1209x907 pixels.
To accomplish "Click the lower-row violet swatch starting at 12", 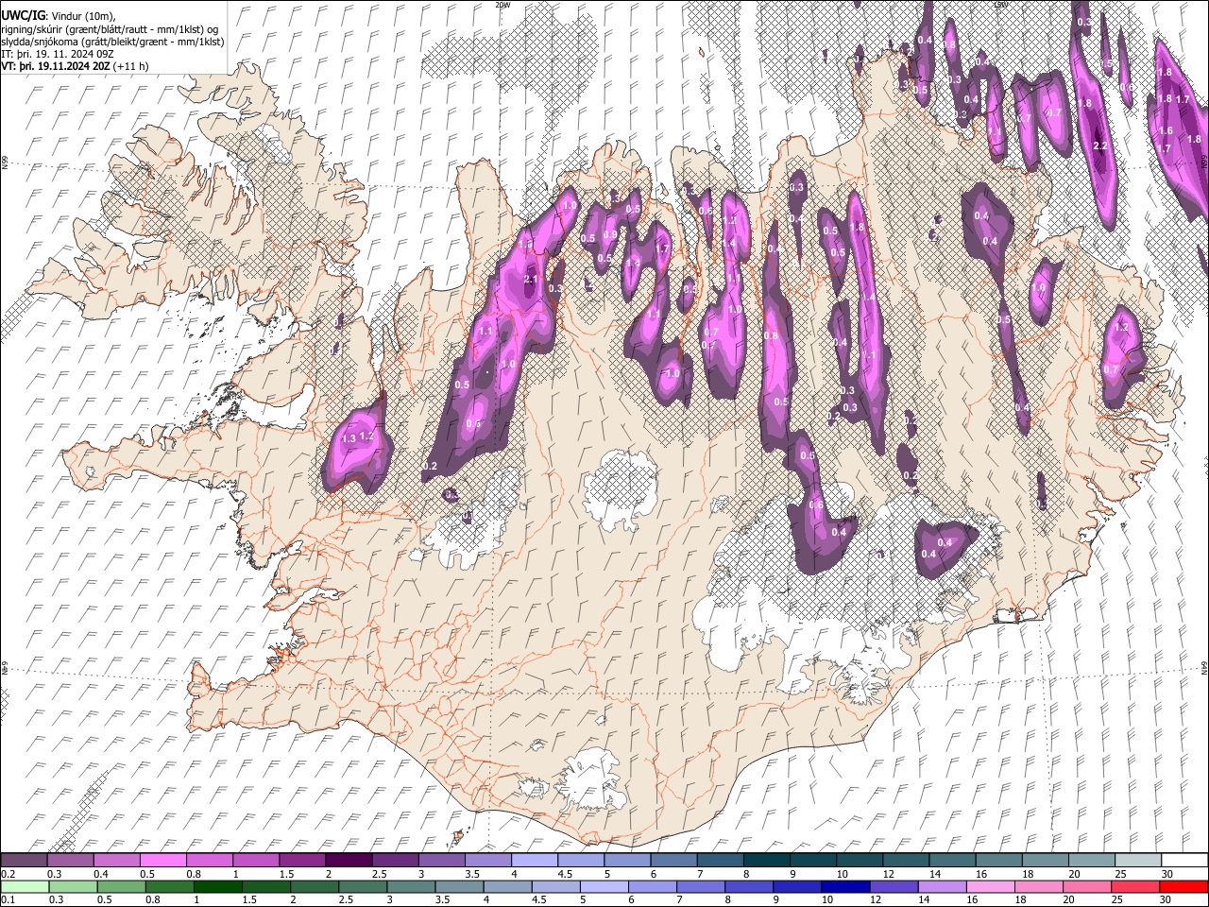I will coord(893,887).
